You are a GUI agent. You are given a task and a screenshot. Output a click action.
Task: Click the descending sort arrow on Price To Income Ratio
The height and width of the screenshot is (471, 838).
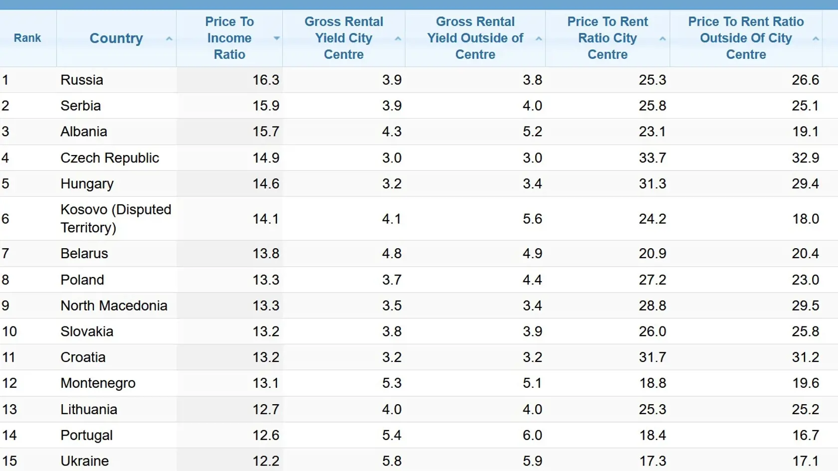tap(276, 38)
